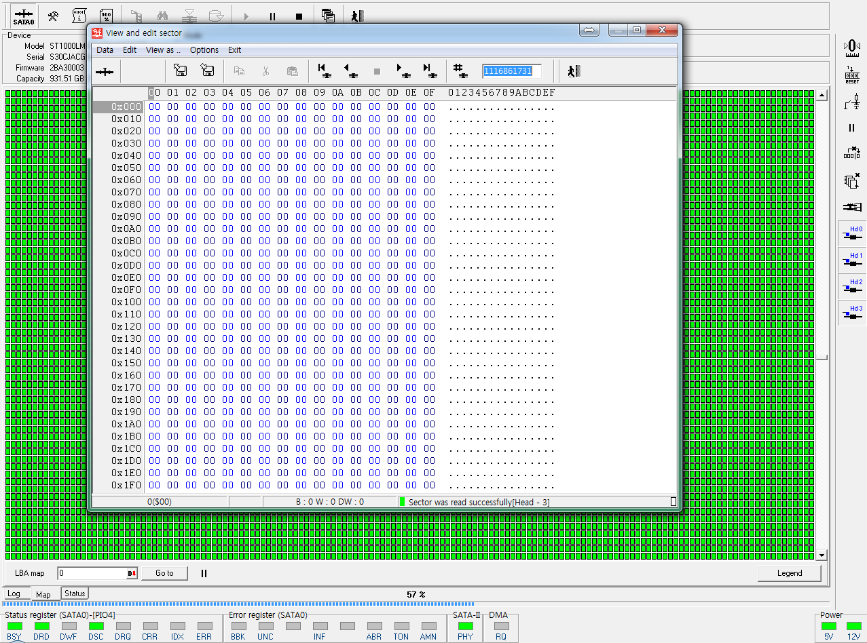Open the 'View as ..' menu
The image size is (867, 643).
[x=163, y=50]
